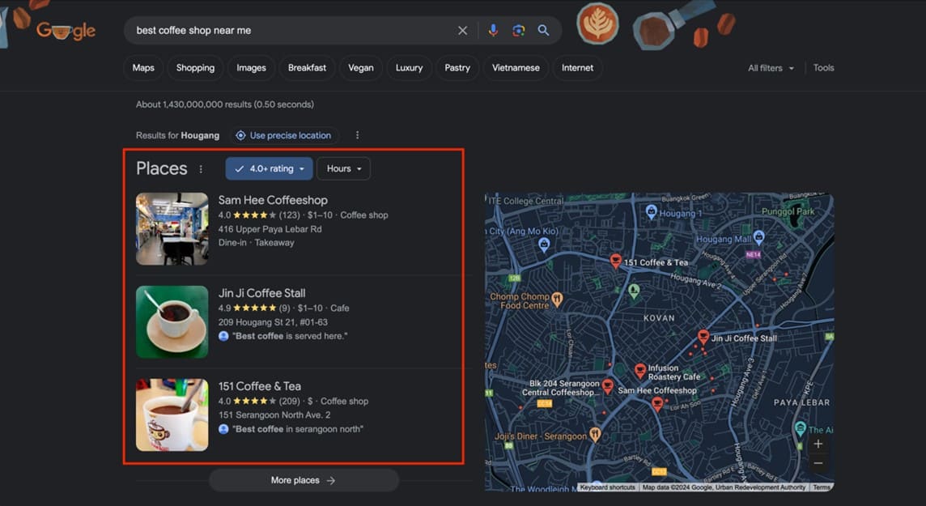Open more options next to Use precise location
926x506 pixels.
[357, 135]
